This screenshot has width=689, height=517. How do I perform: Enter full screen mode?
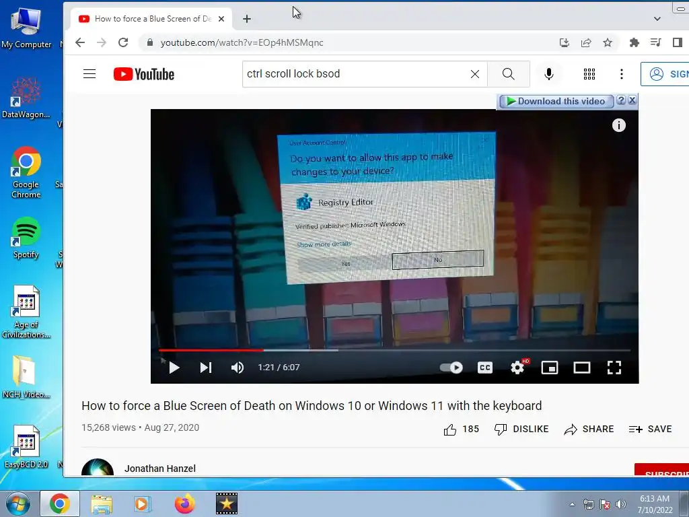[614, 368]
